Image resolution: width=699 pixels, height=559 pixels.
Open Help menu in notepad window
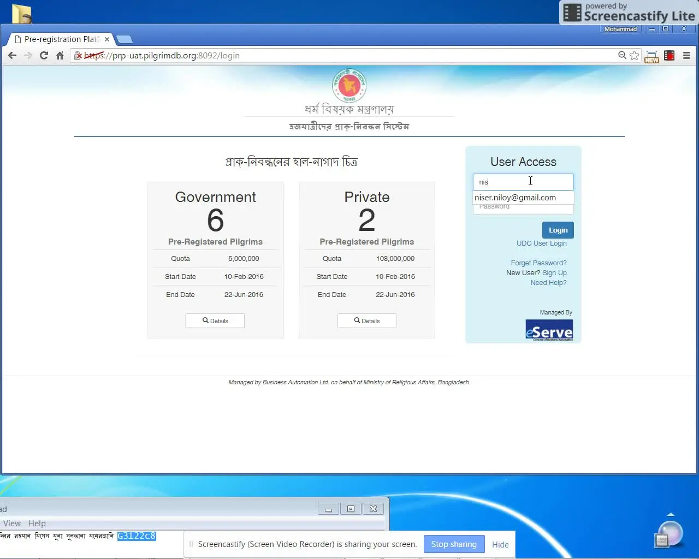[x=37, y=524]
